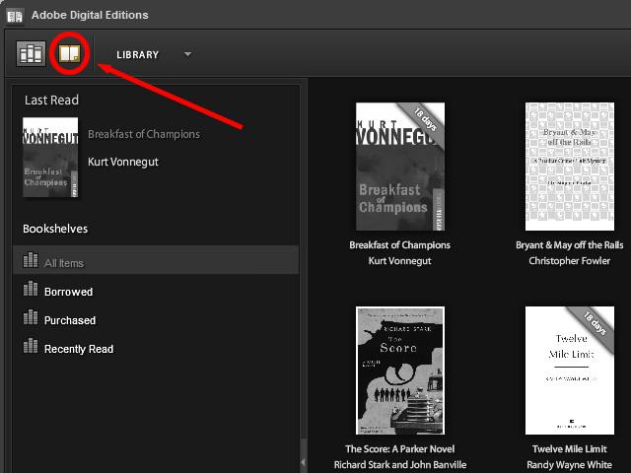
Task: Click the 18 days ribbon on Breakfast of Champions
Action: 425,120
